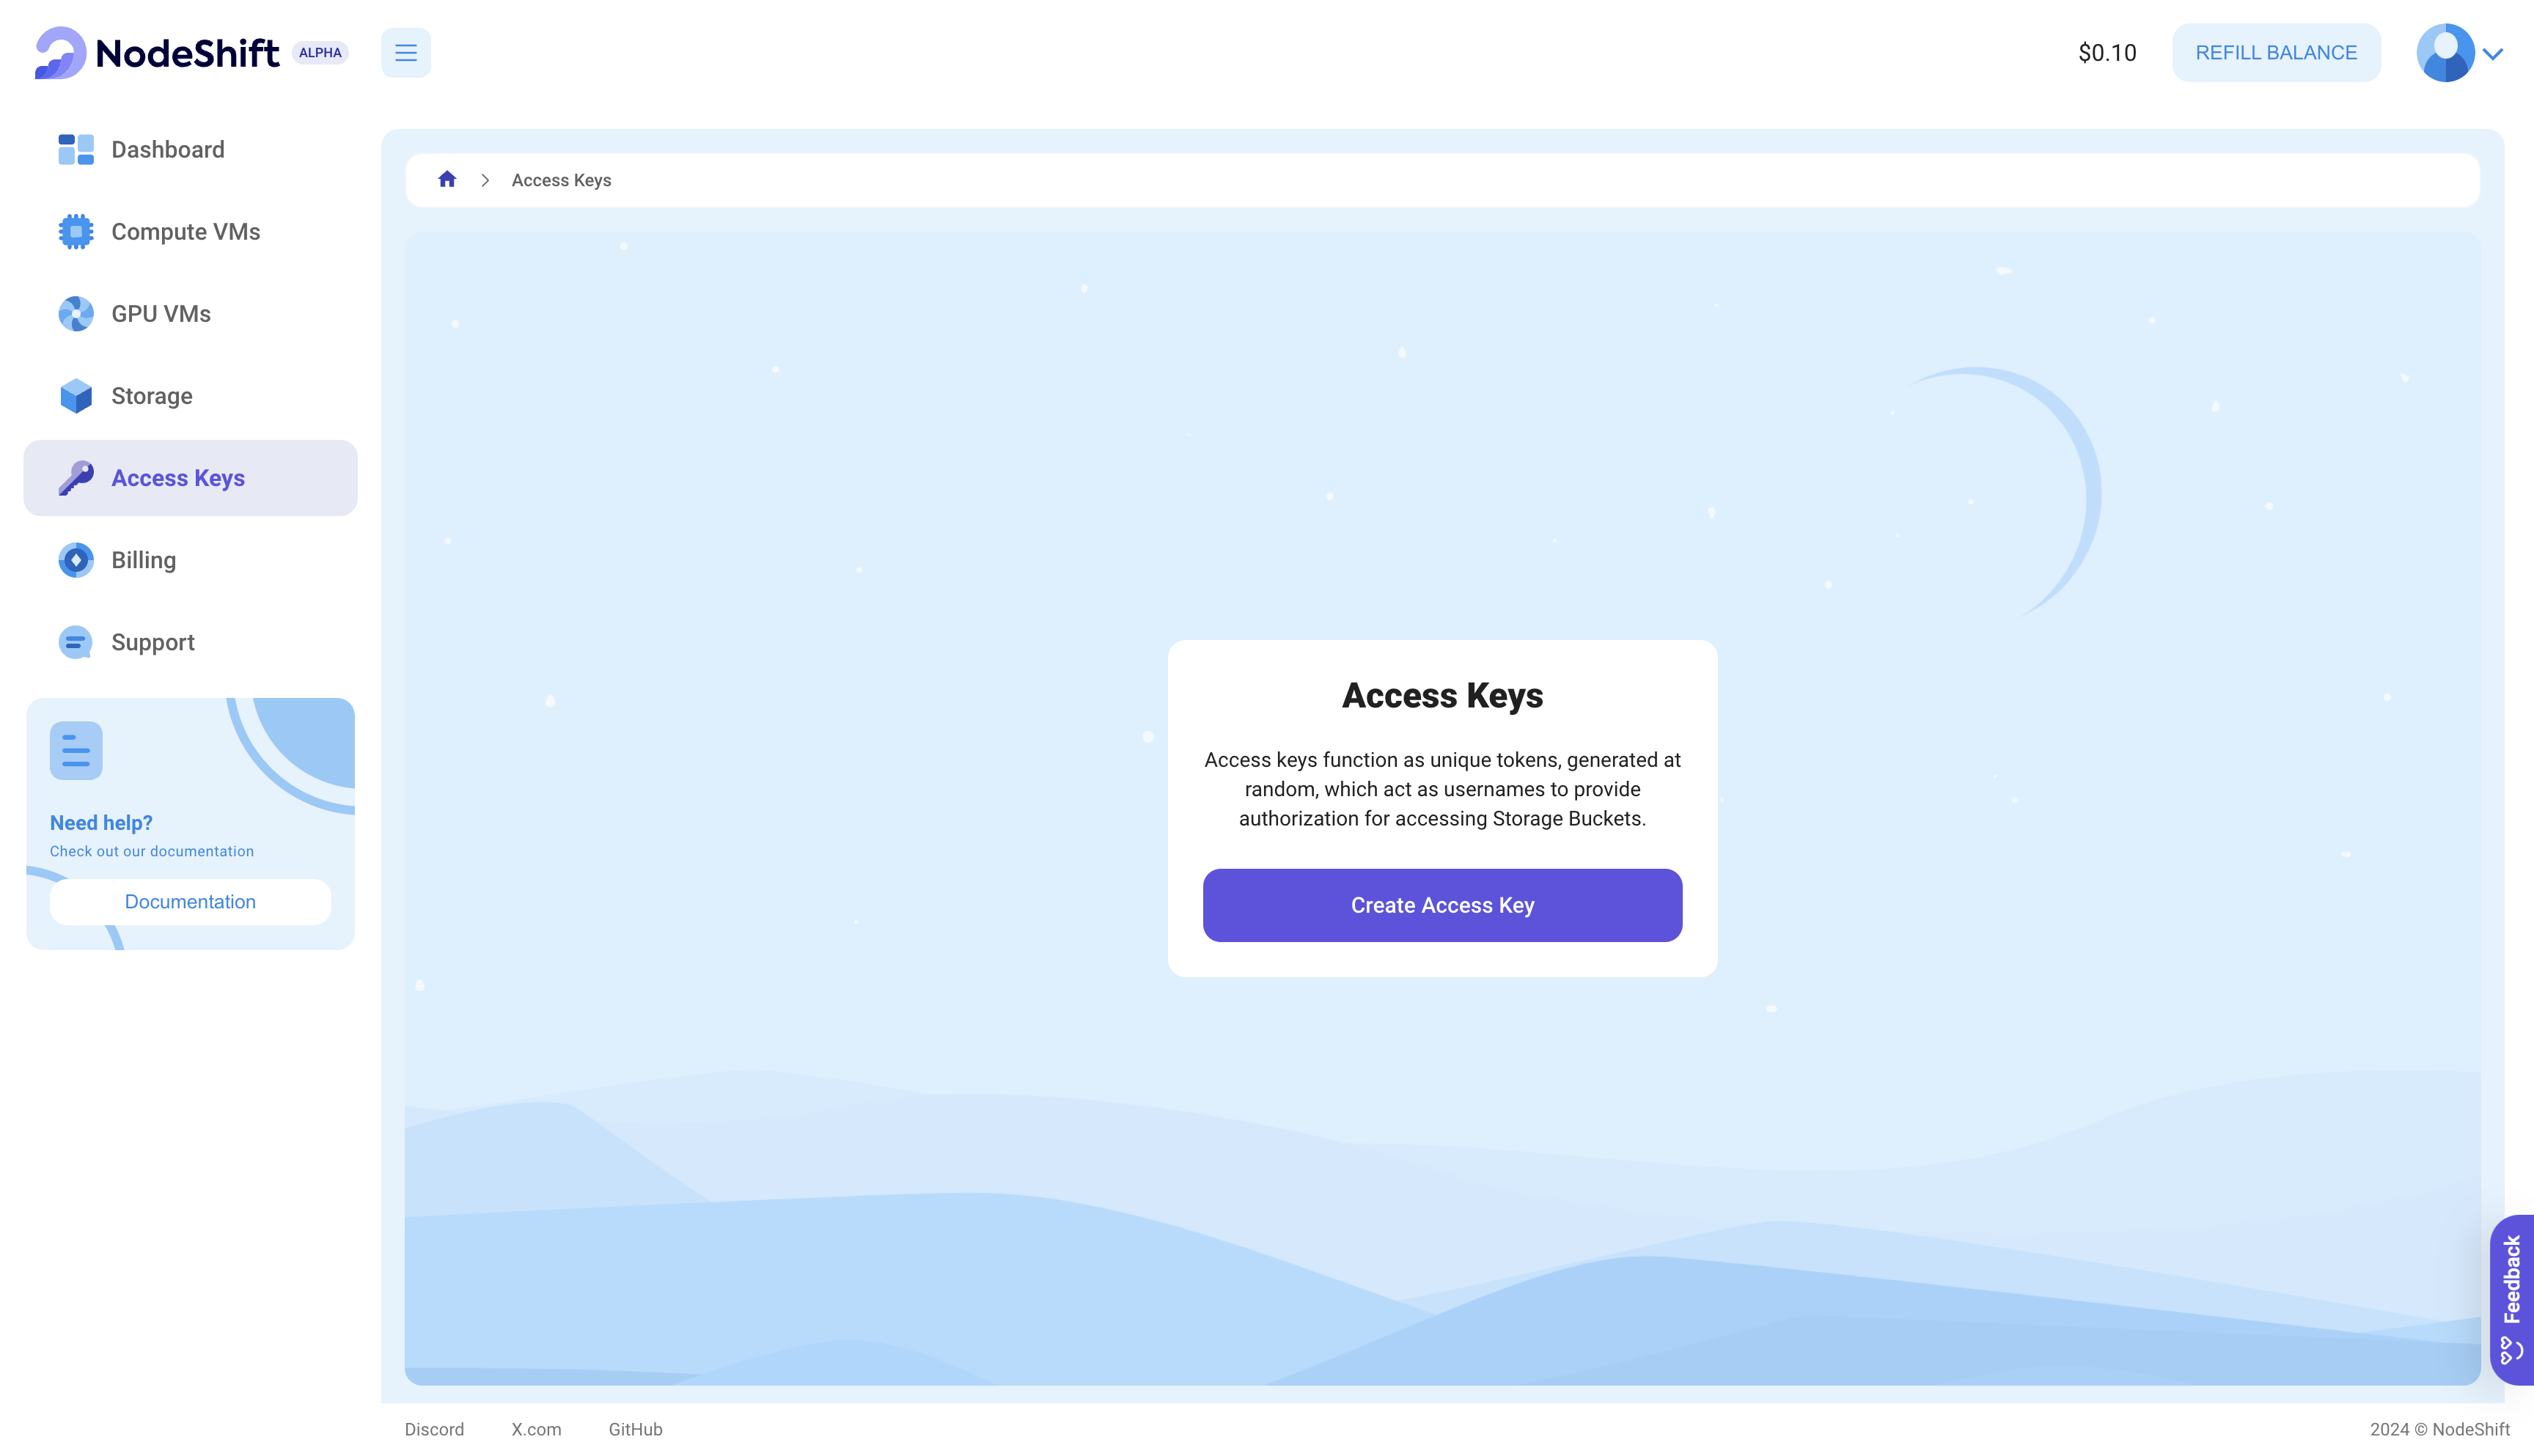Click the GPU VMs icon in sidebar
Viewport: 2534px width, 1456px height.
[75, 313]
